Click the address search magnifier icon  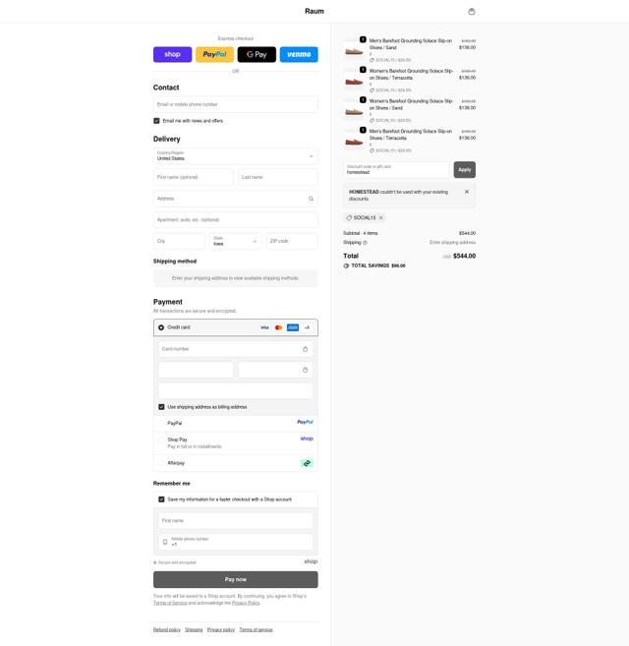pos(311,199)
